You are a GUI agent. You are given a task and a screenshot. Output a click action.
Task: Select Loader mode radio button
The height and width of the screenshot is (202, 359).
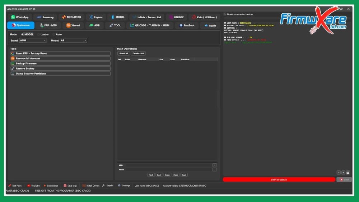tap(43, 34)
